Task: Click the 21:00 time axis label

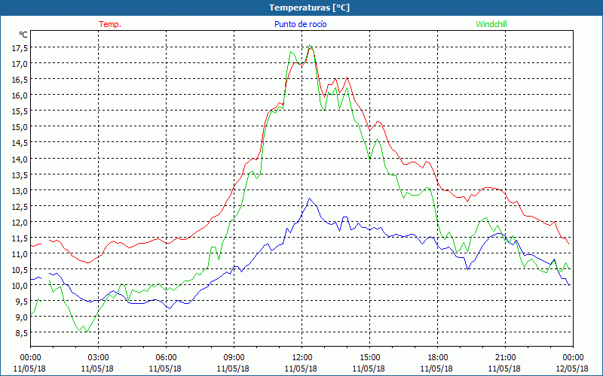Action: pyautogui.click(x=505, y=358)
